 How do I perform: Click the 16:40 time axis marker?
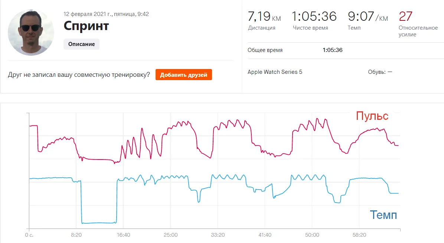point(123,235)
